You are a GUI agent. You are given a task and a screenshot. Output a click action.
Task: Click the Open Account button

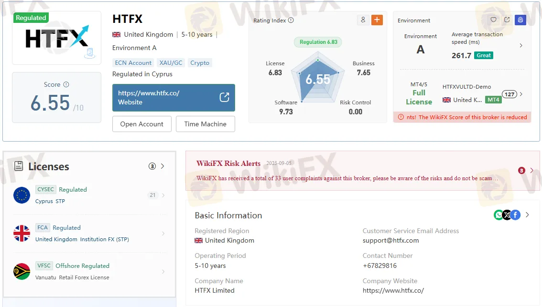(142, 124)
